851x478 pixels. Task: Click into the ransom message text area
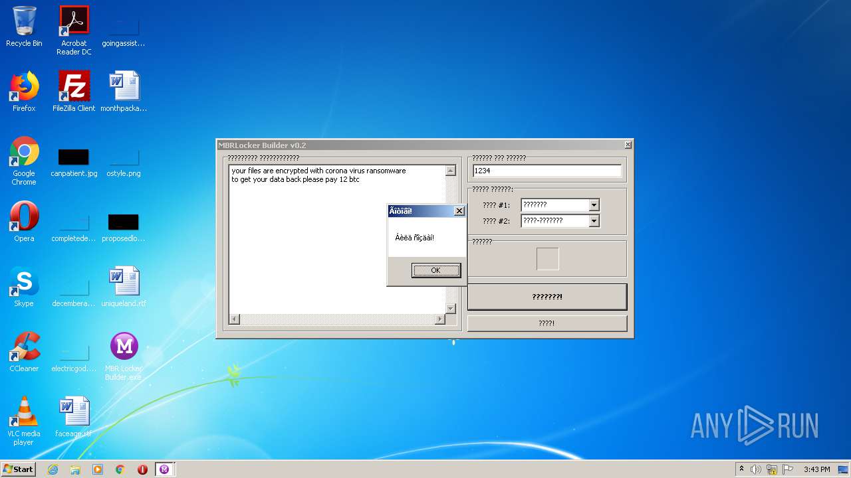(x=337, y=239)
